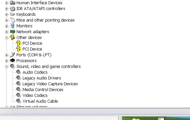This screenshot has width=190, height=120.
Task: Click the Media Control Devices icon
Action: [19, 89]
